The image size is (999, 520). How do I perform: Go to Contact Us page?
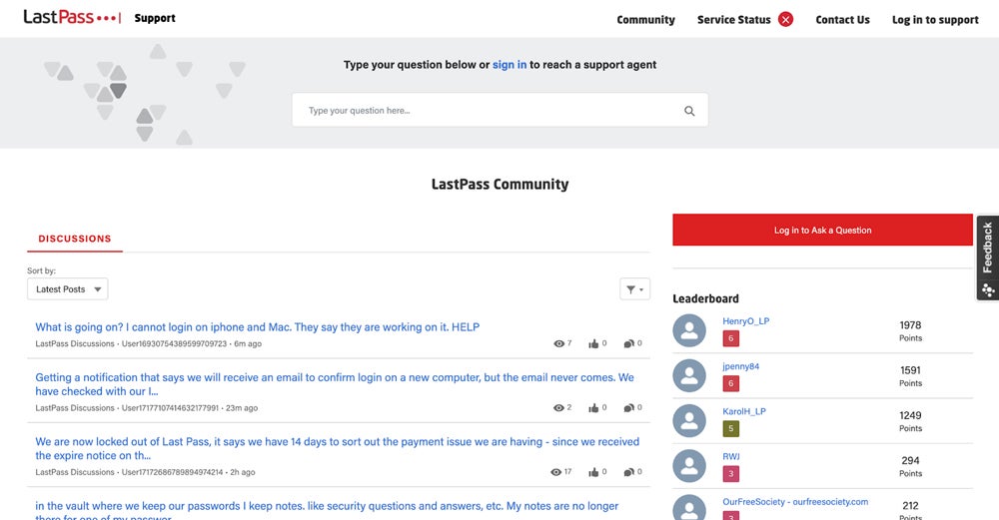pos(842,20)
